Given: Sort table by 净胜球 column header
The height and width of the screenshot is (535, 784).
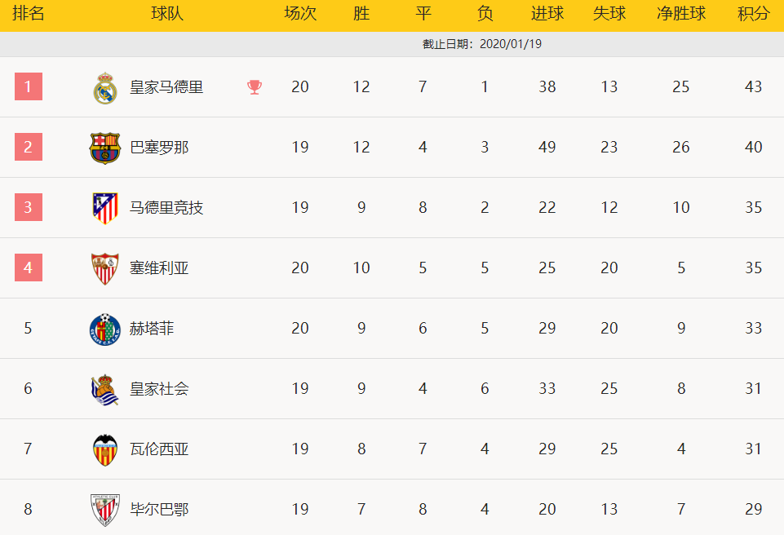Looking at the screenshot, I should coord(681,14).
